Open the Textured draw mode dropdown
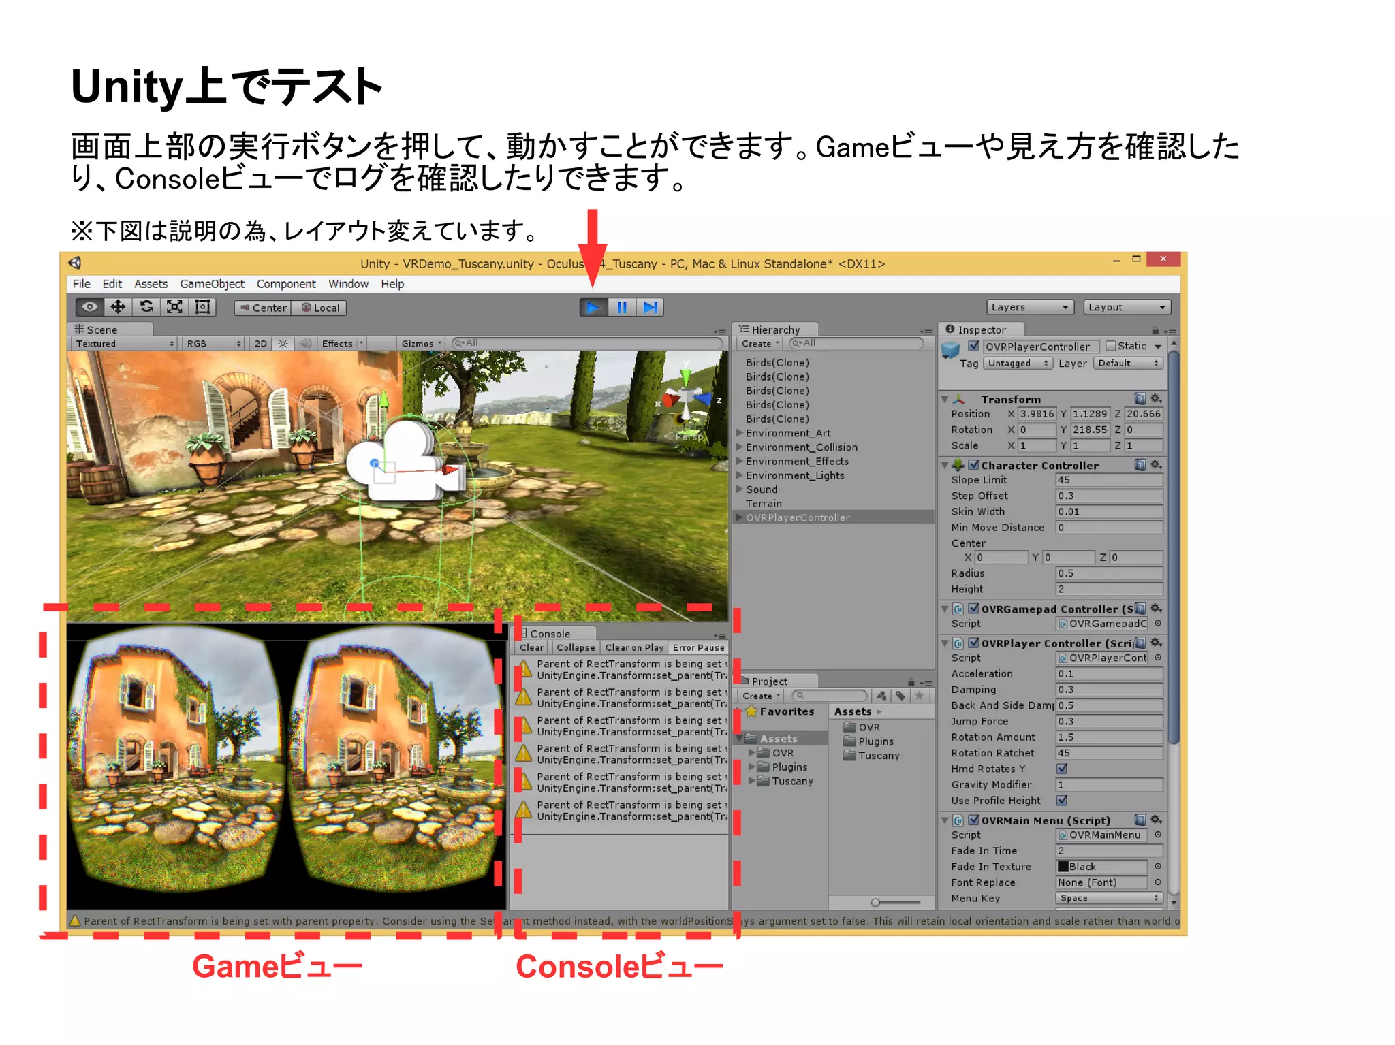Viewport: 1395px width, 1045px height. pyautogui.click(x=125, y=344)
